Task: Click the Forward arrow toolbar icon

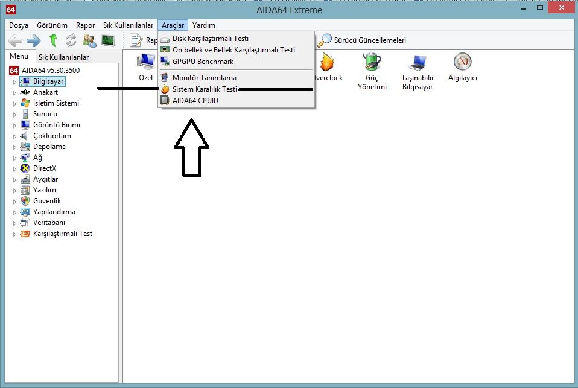Action: coord(34,40)
